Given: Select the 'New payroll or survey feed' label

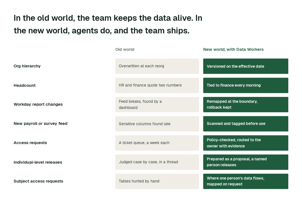Looking at the screenshot, I should (x=41, y=124).
